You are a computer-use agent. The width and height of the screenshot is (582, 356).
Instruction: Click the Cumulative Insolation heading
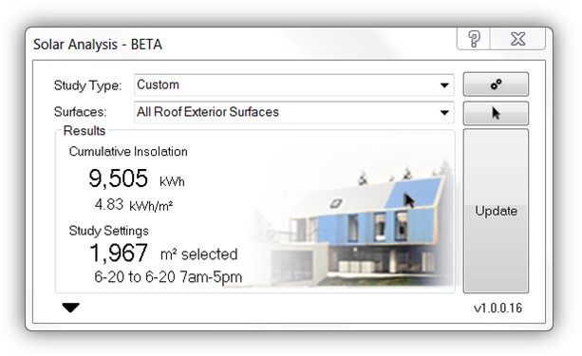pyautogui.click(x=128, y=152)
